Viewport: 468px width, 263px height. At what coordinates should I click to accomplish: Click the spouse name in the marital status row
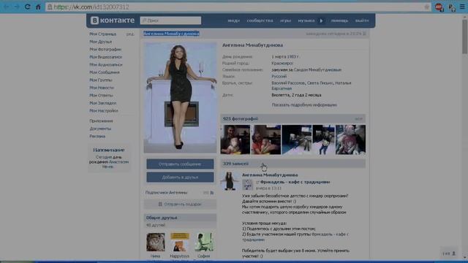click(x=317, y=70)
